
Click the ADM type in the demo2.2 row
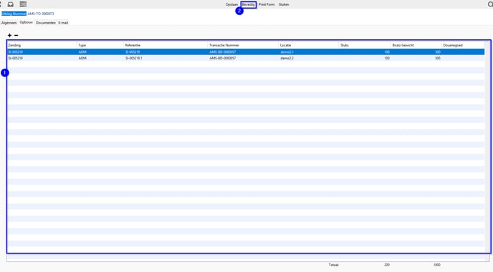tap(82, 58)
